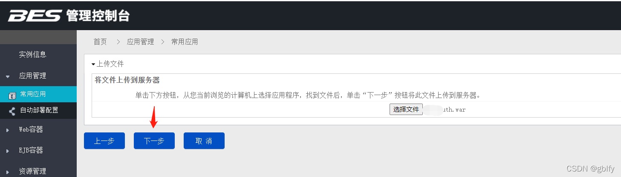Viewport: 621px width, 177px height.
Task: Click the BES logo in header
Action: pos(35,16)
